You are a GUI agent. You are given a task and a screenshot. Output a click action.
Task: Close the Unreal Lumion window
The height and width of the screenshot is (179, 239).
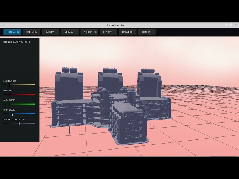tap(236, 25)
